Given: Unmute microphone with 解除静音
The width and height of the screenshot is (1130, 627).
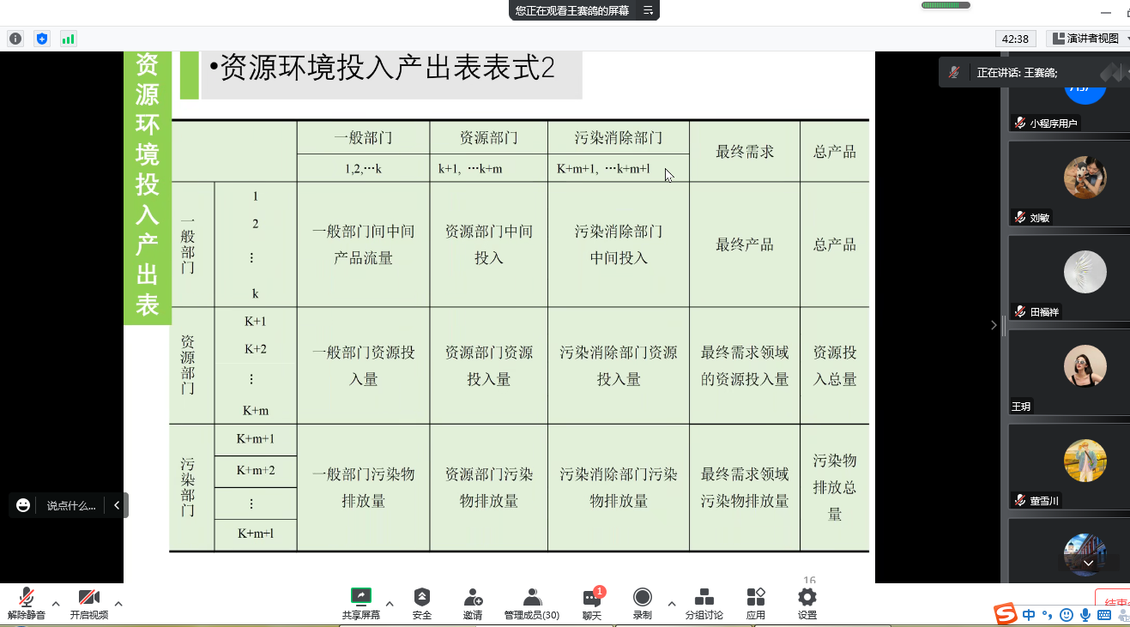Looking at the screenshot, I should 27,603.
